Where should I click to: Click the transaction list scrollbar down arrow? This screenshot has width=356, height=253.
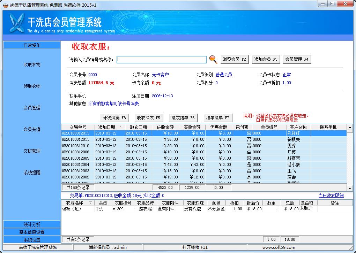[350, 189]
